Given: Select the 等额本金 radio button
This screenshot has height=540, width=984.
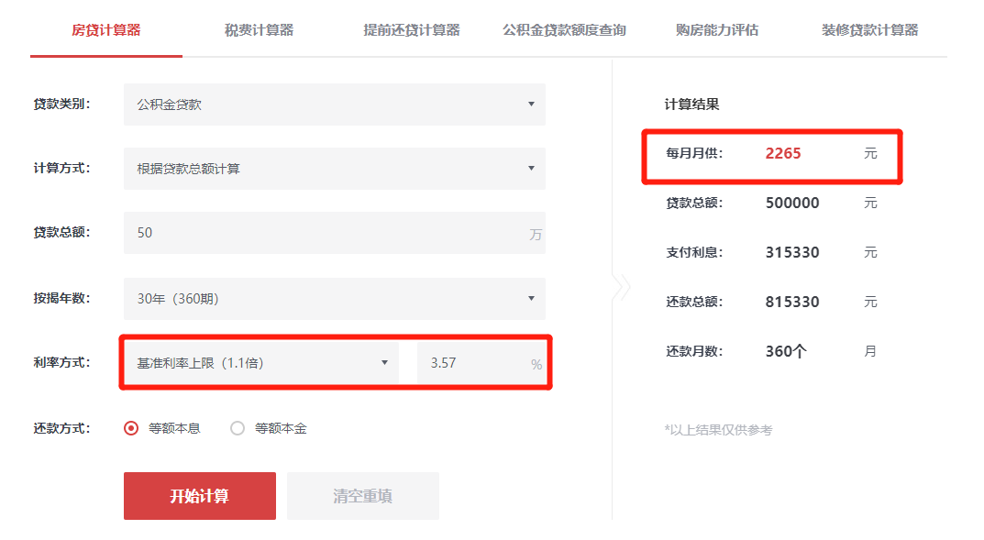Looking at the screenshot, I should click(x=238, y=428).
